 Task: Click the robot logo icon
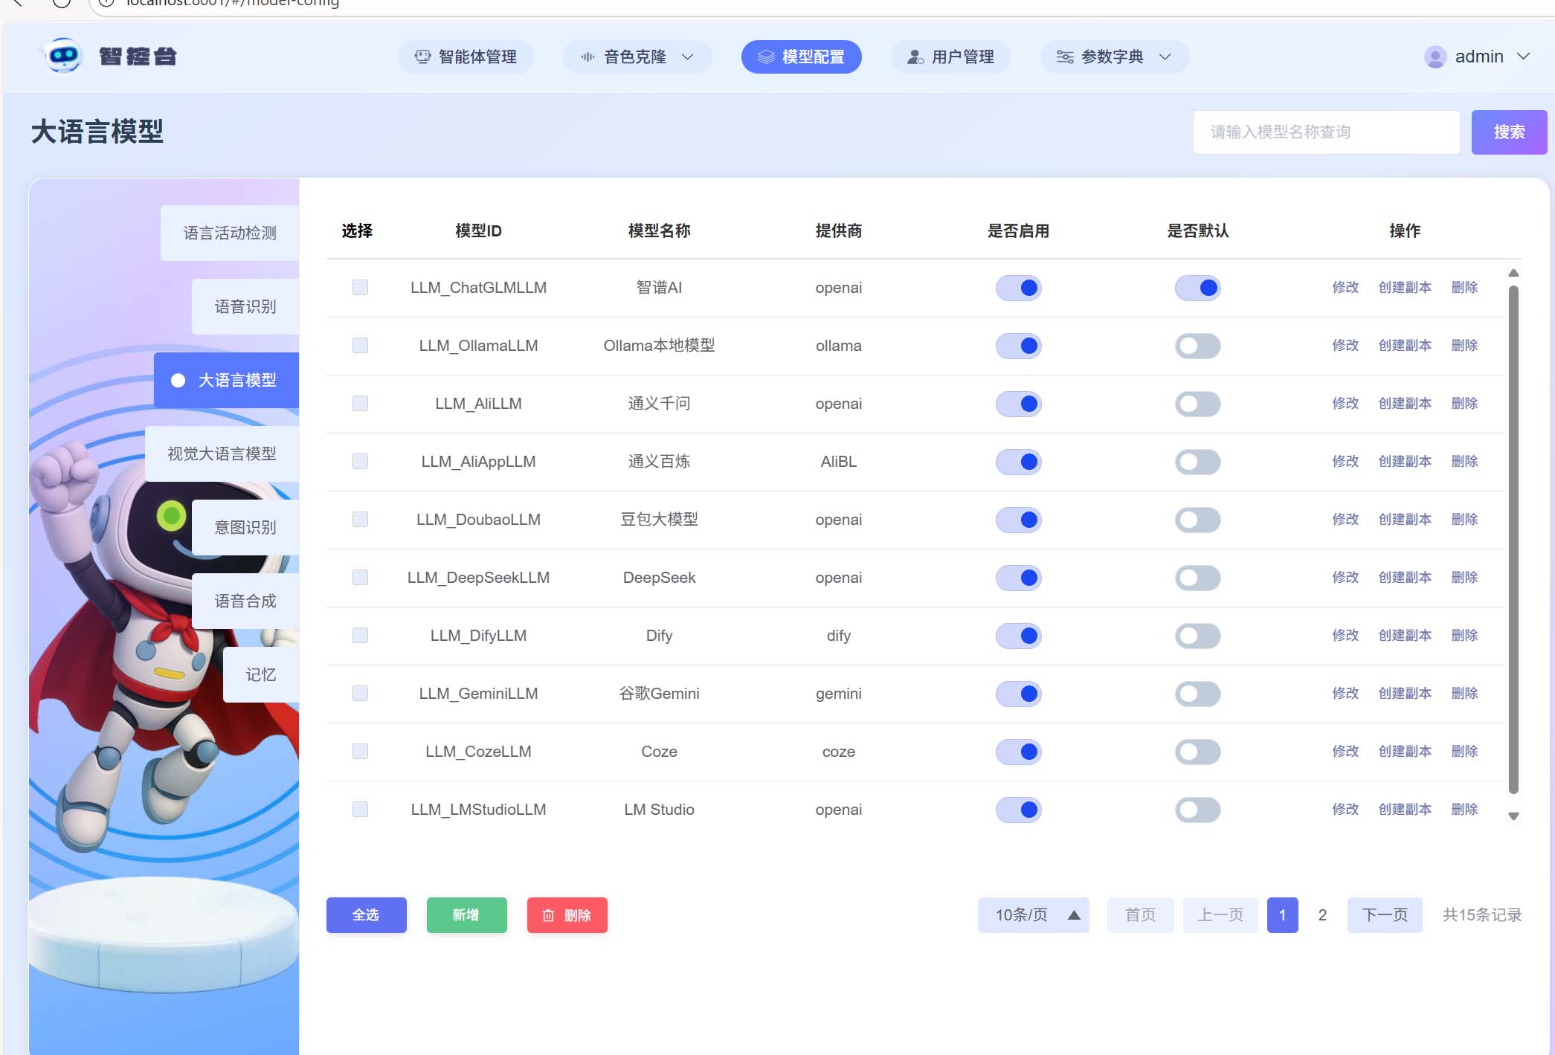coord(63,56)
